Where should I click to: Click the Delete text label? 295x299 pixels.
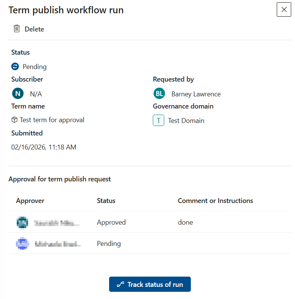coord(34,29)
